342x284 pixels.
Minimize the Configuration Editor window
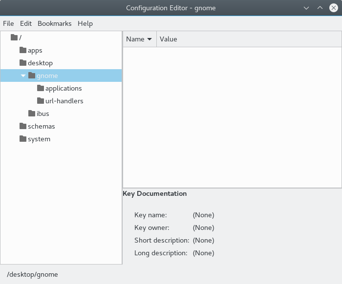tap(306, 8)
